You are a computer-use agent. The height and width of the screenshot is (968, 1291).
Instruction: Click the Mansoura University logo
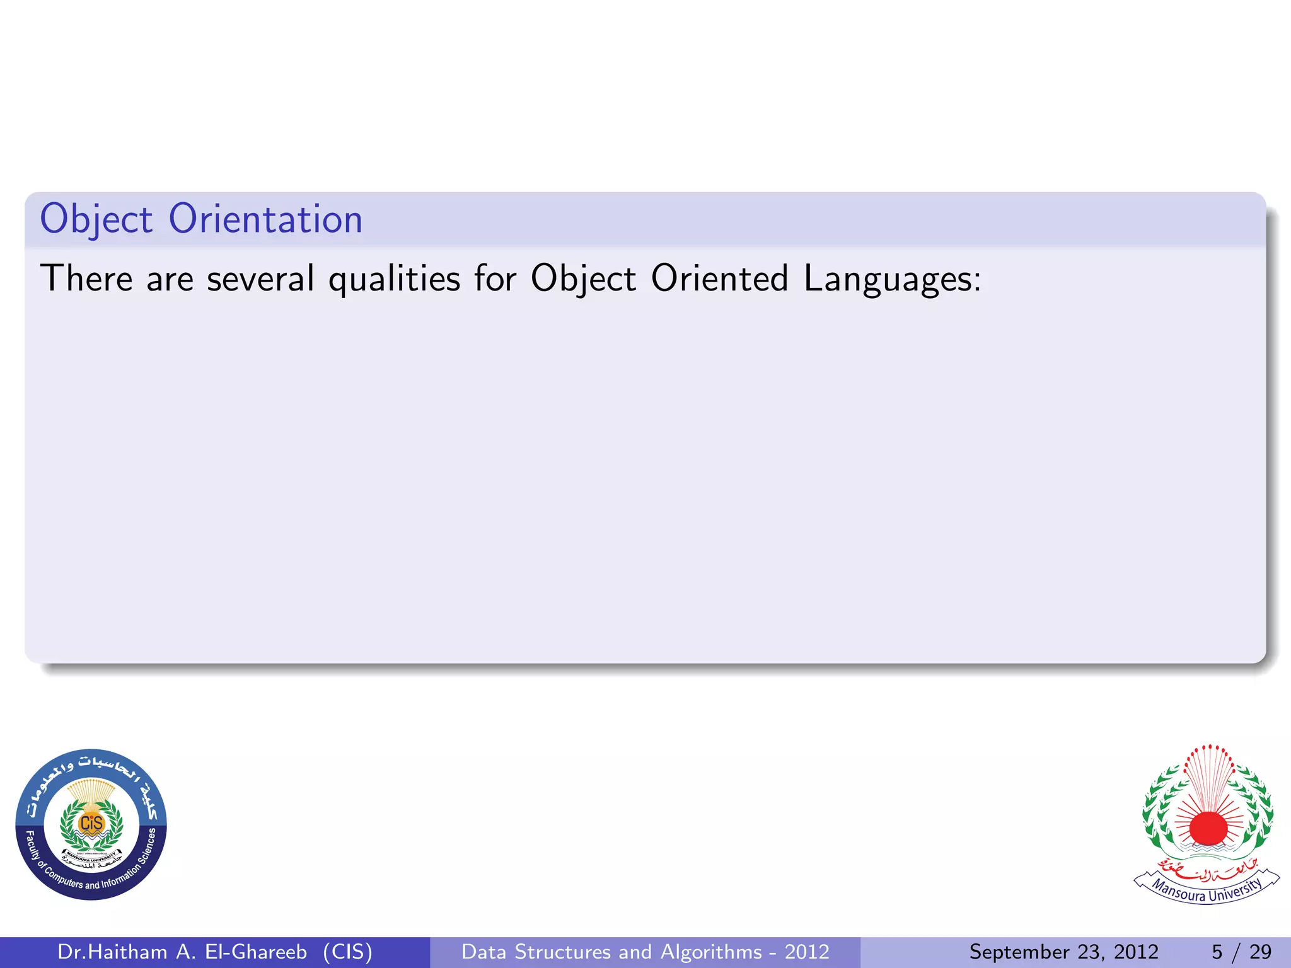click(x=1207, y=824)
